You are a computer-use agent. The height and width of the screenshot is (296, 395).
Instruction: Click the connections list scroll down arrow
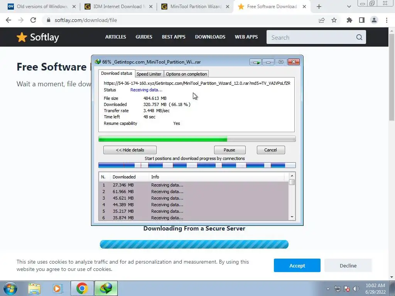(x=292, y=217)
